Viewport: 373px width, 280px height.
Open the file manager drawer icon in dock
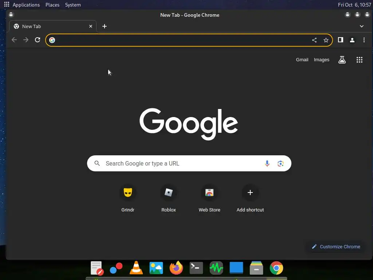coord(256,268)
